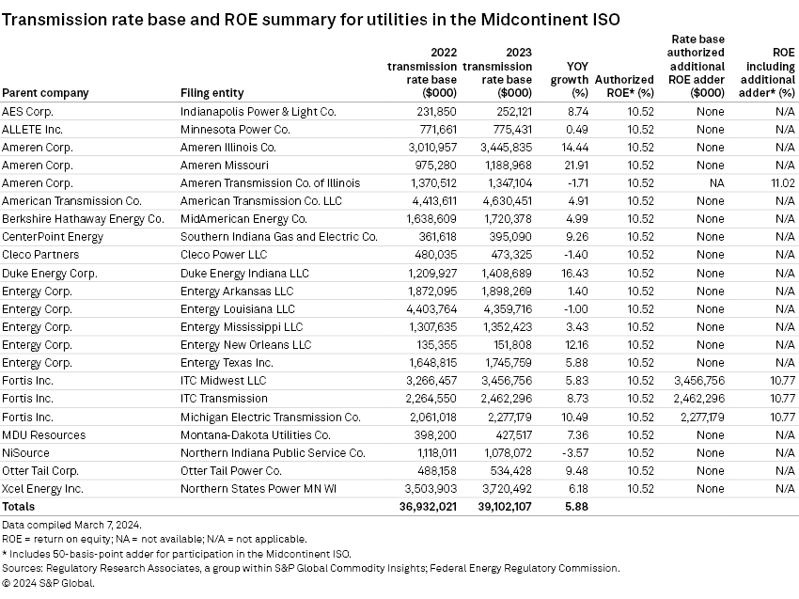Select the YOY growth (%) column header
This screenshot has height=599, width=799.
[x=569, y=80]
